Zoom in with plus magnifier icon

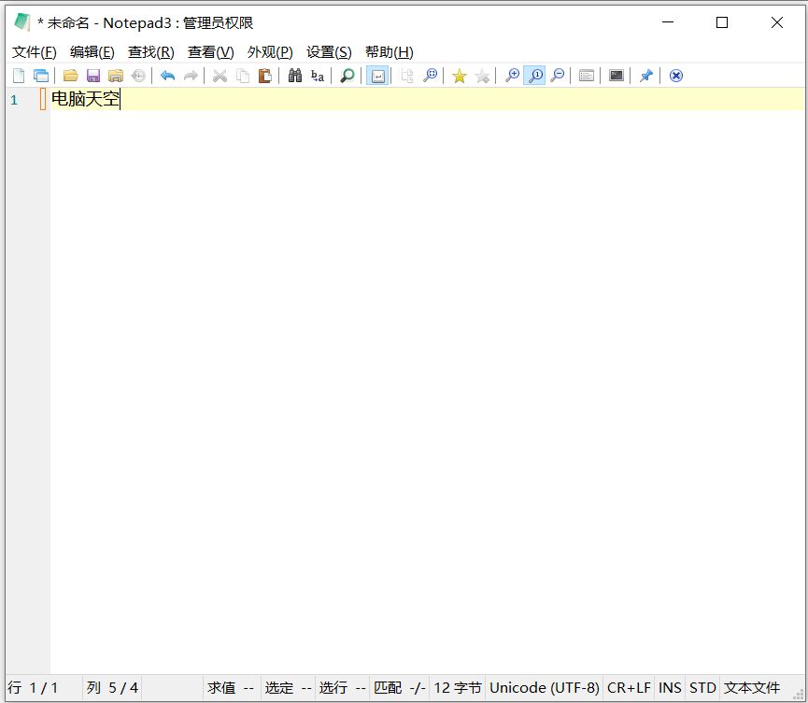pyautogui.click(x=512, y=76)
